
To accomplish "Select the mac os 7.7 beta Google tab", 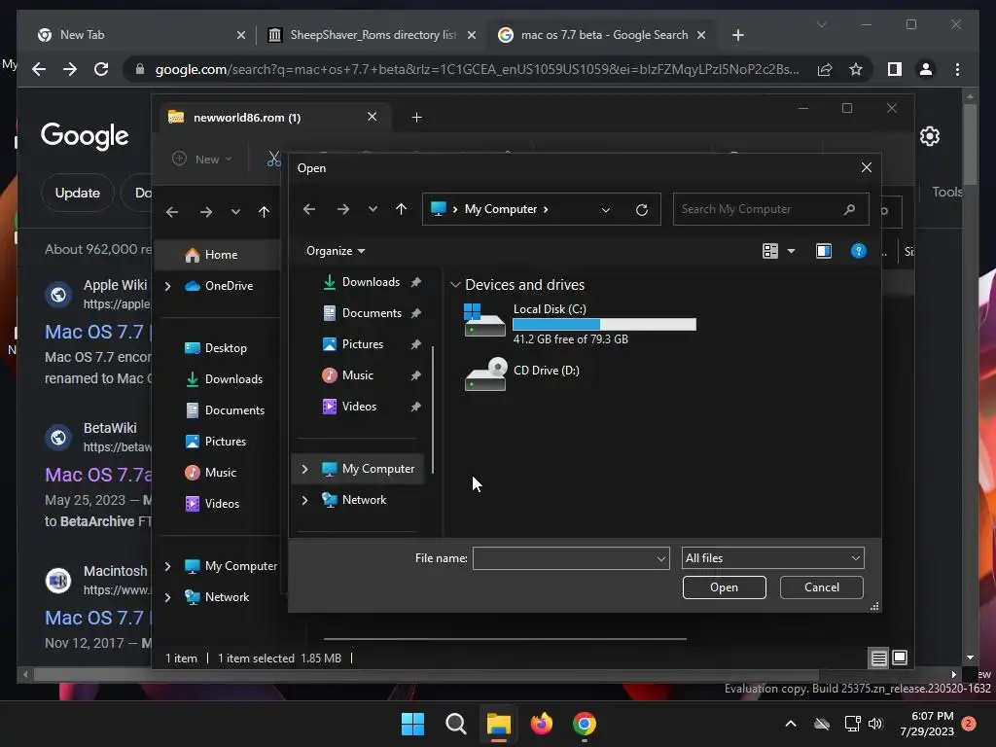I will [602, 35].
